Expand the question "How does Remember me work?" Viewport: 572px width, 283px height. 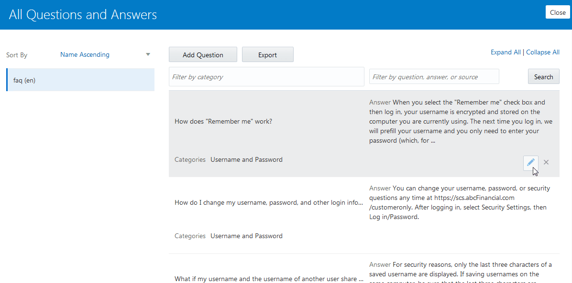(223, 121)
